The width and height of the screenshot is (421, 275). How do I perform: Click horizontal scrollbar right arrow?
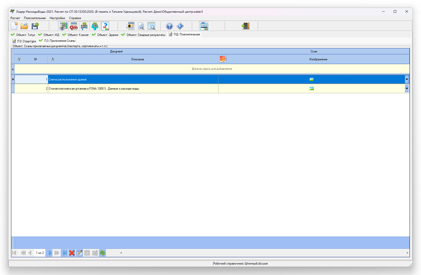[x=407, y=253]
